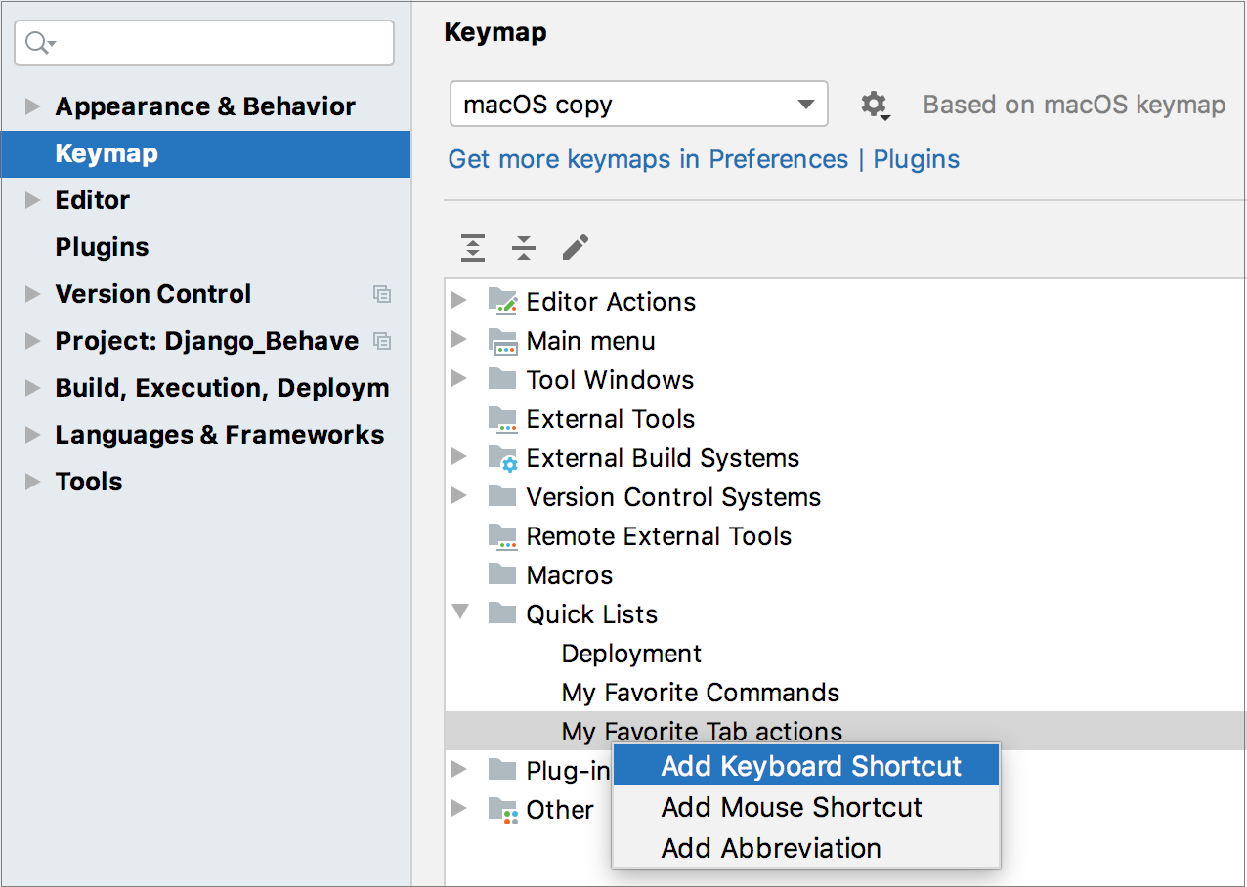
Task: Click the Expand All icon above the tree
Action: pos(473,248)
